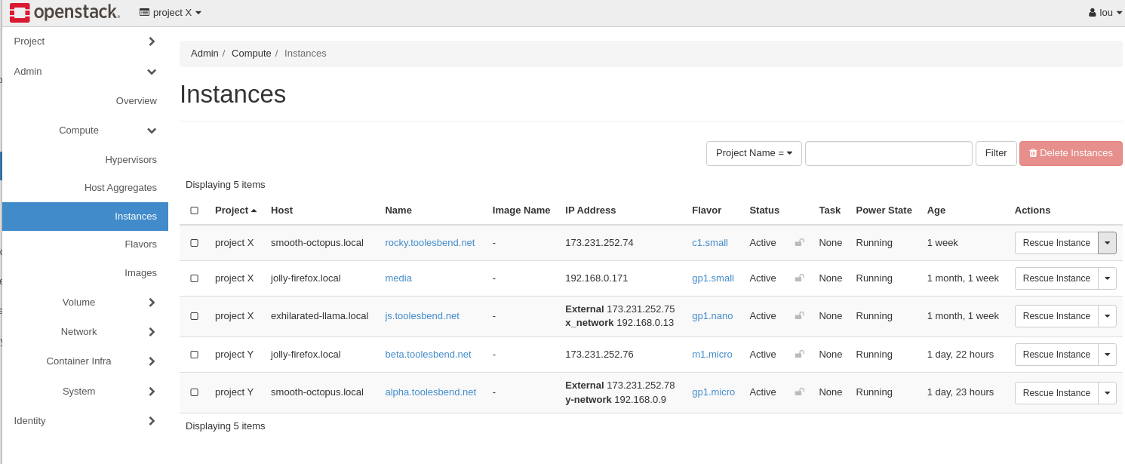Open the beta.toolesbend.net instance link

click(428, 355)
